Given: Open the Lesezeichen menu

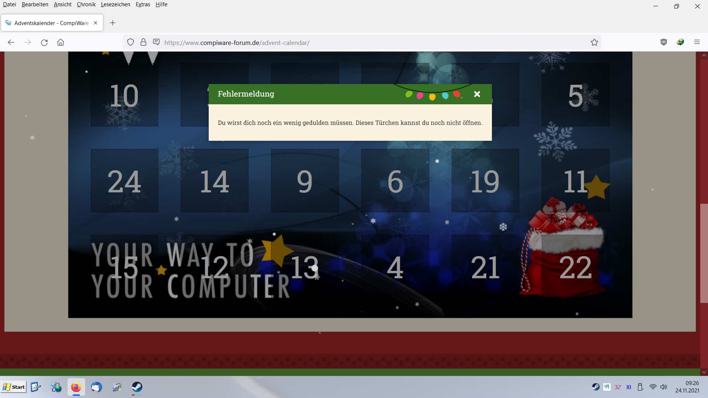Looking at the screenshot, I should click(115, 4).
